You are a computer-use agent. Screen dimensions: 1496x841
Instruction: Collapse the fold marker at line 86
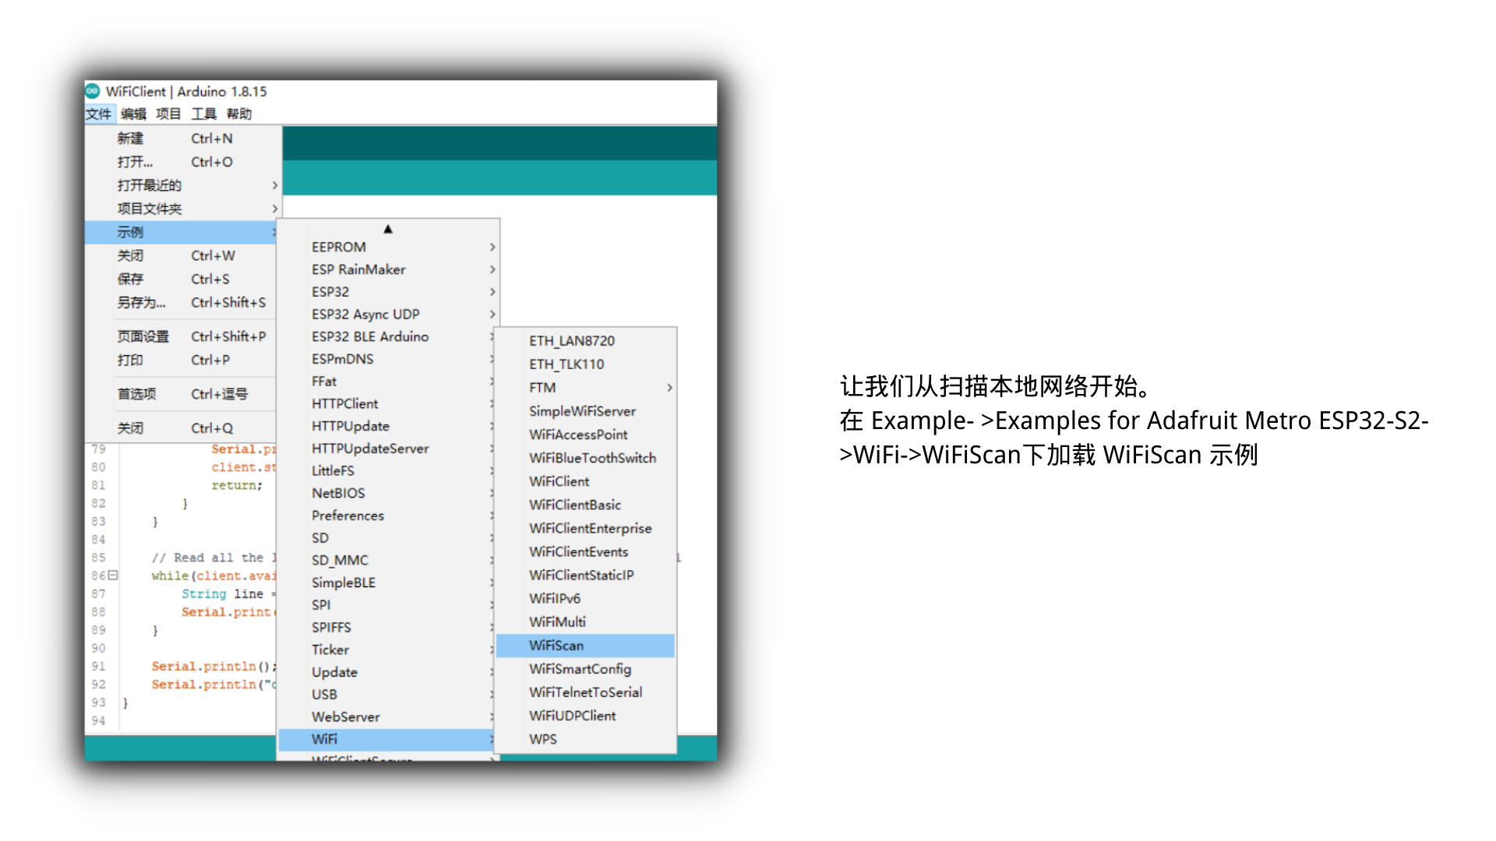pos(113,575)
